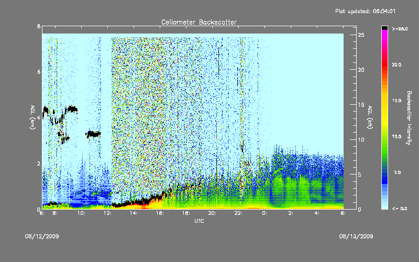The height and width of the screenshot is (262, 419).
Task: Click the '20.0' colorbar label
Action: click(x=397, y=64)
